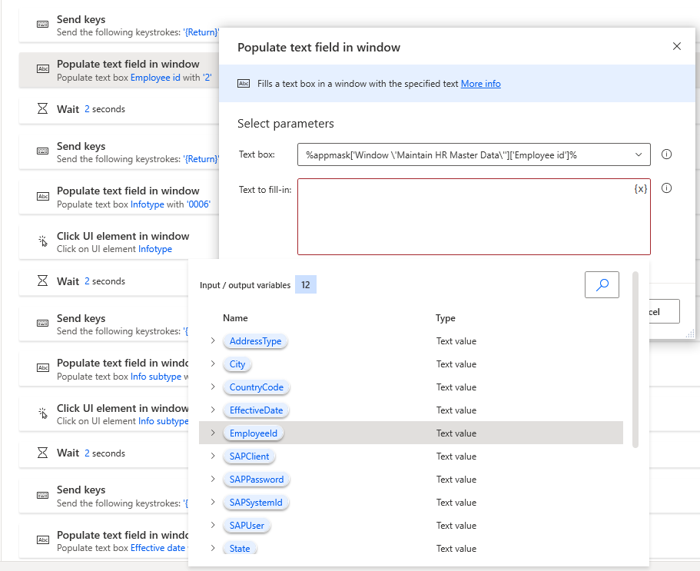Select the SAPSystemId variable chip
The image size is (700, 571).
pyautogui.click(x=256, y=503)
